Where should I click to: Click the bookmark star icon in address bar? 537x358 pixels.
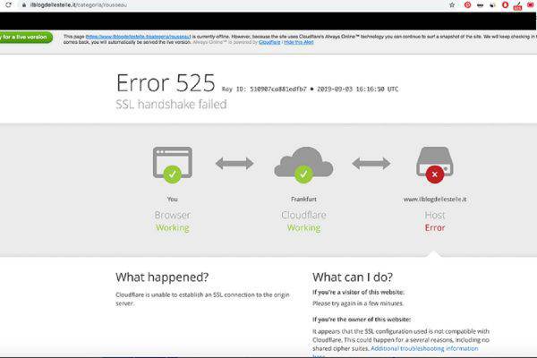[451, 4]
